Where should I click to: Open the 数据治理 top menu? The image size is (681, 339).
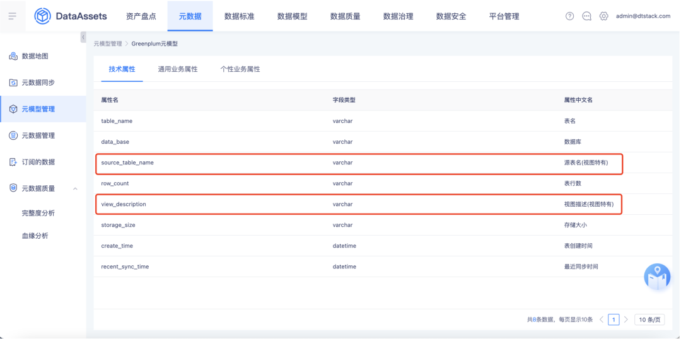coord(399,16)
